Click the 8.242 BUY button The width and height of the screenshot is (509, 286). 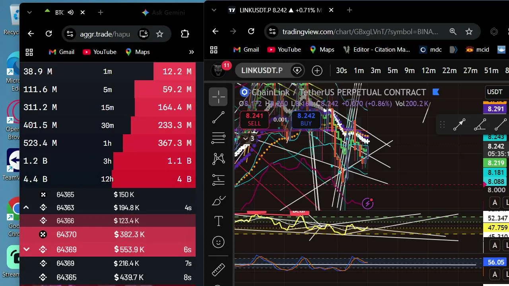click(306, 119)
